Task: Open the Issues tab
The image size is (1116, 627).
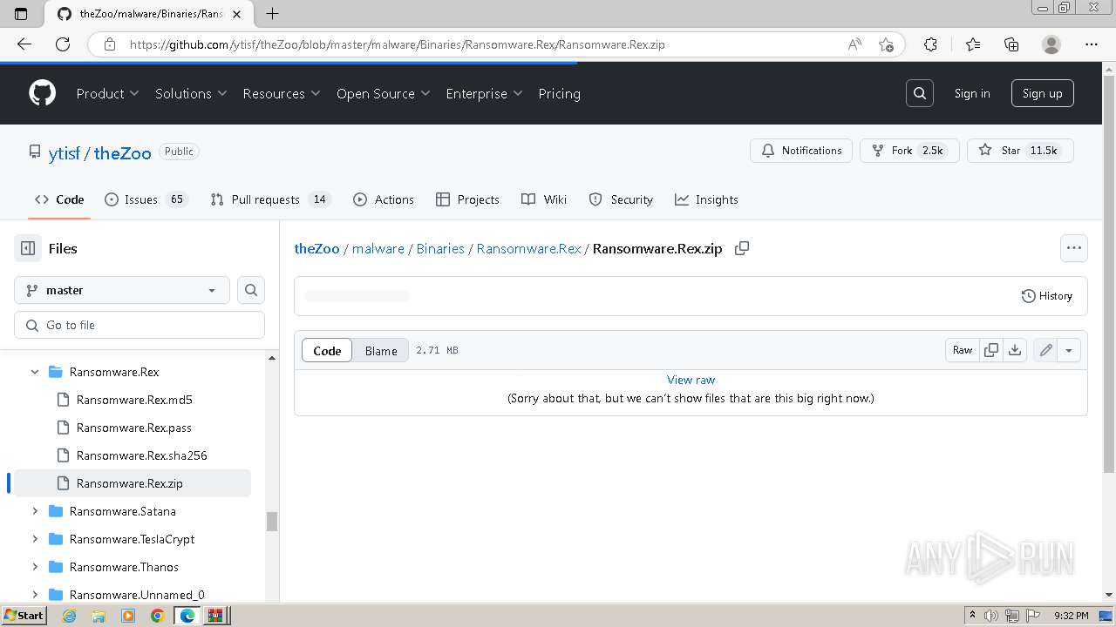Action: pos(146,199)
